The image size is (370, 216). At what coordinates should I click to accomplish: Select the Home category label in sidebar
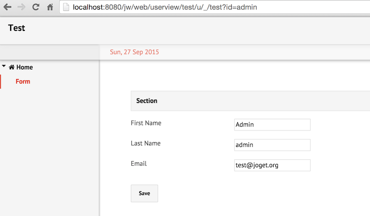[24, 67]
